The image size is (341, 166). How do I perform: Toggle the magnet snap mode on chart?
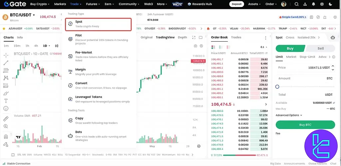[6, 136]
